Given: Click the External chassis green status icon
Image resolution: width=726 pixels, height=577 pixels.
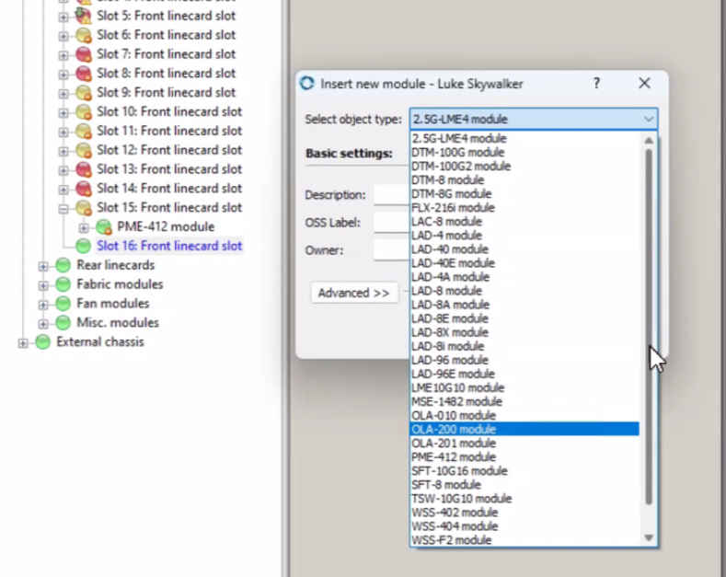Looking at the screenshot, I should (42, 342).
